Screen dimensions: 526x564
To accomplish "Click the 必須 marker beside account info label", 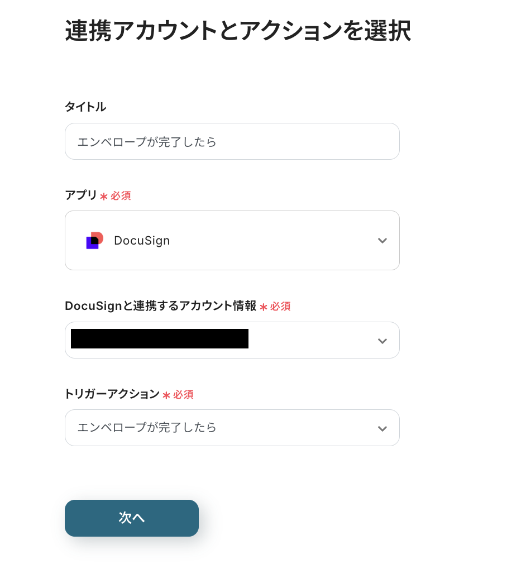I will (280, 307).
